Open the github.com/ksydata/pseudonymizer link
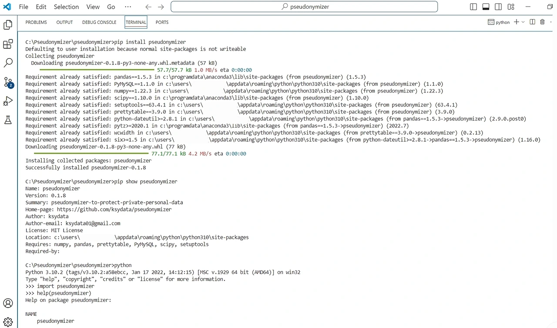557x328 pixels. tap(114, 209)
